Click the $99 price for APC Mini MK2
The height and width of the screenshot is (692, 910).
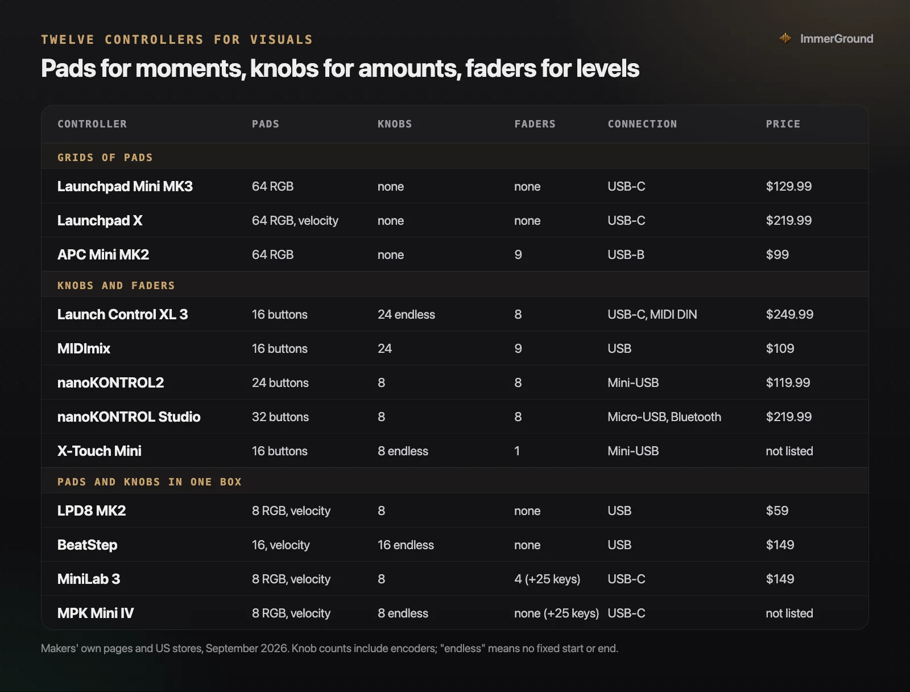click(x=777, y=254)
